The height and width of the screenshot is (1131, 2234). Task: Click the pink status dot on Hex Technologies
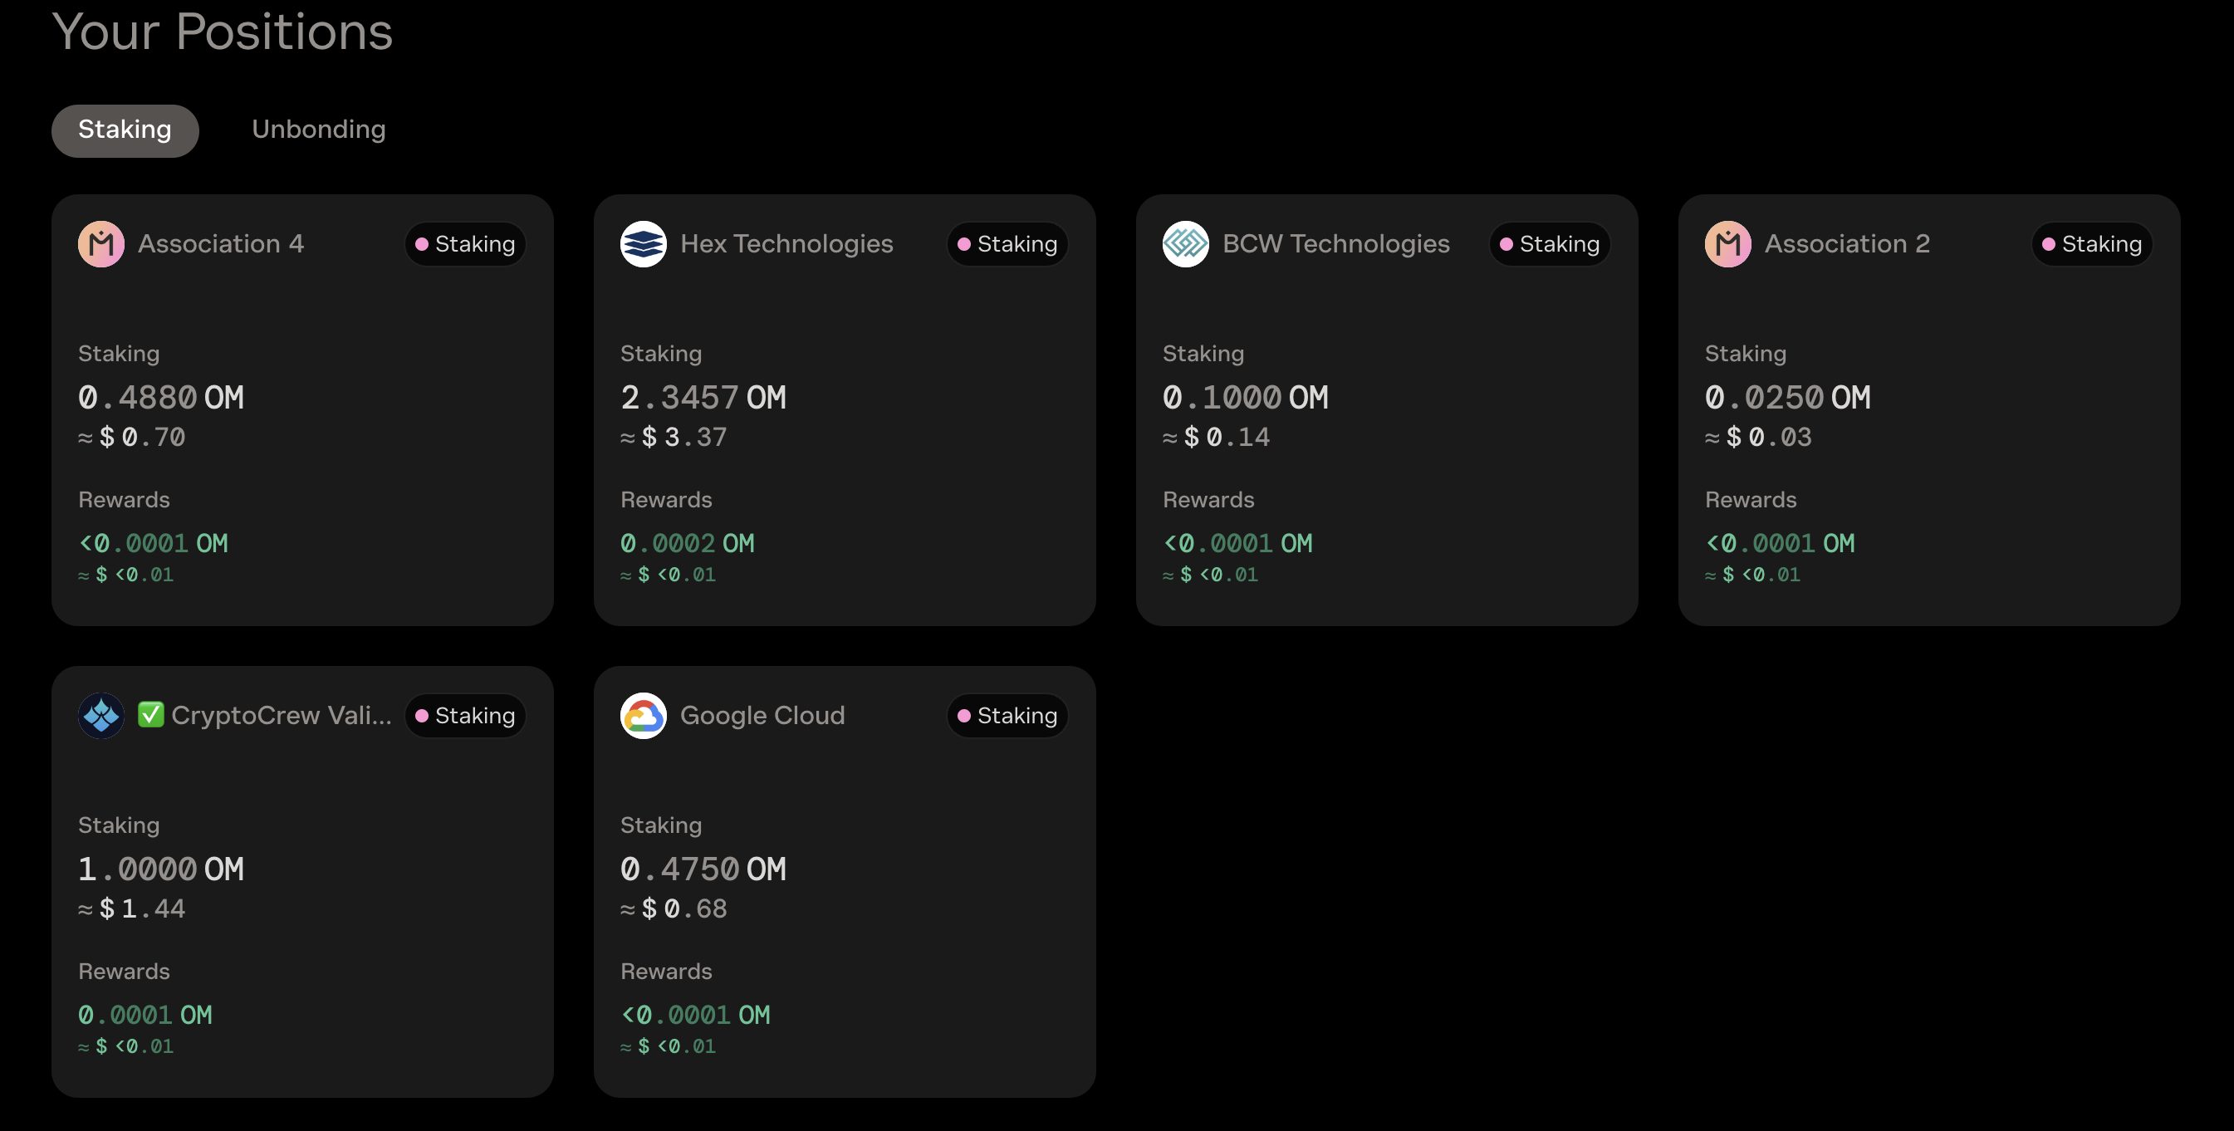963,245
